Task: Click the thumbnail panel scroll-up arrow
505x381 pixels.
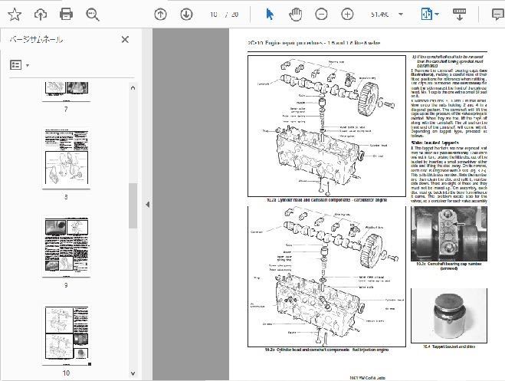Action: [133, 88]
